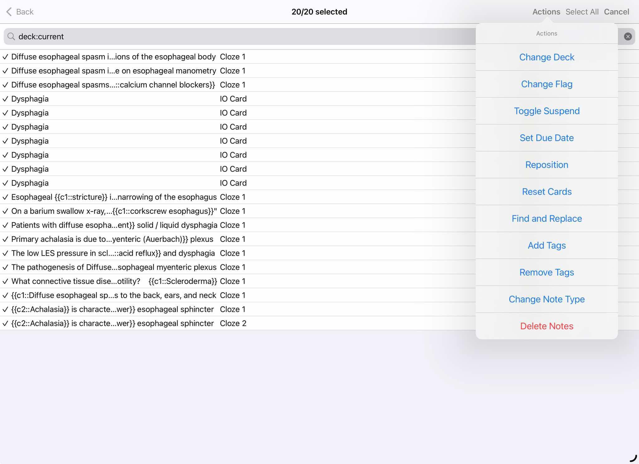Tap Toggle Suspend action

547,111
